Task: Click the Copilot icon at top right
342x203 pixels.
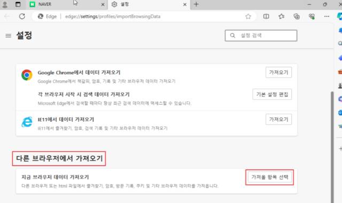Action: click(339, 17)
